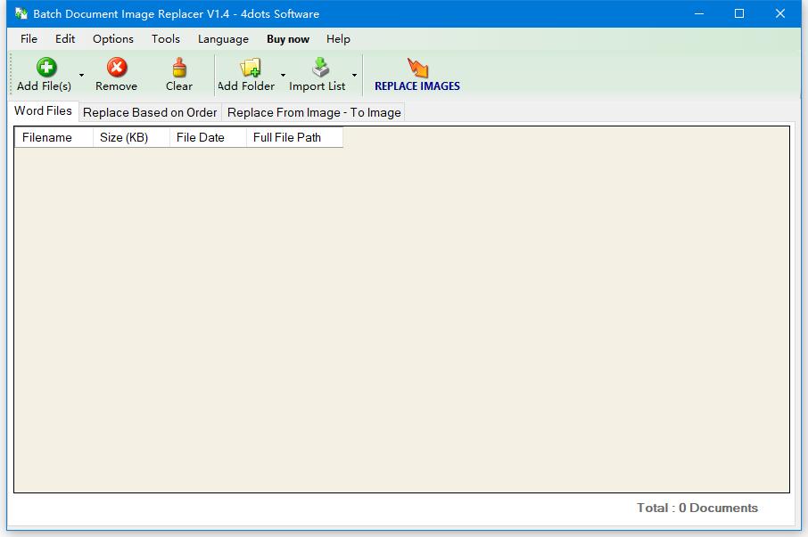Click the Clear label in toolbar
808x537 pixels.
[179, 86]
